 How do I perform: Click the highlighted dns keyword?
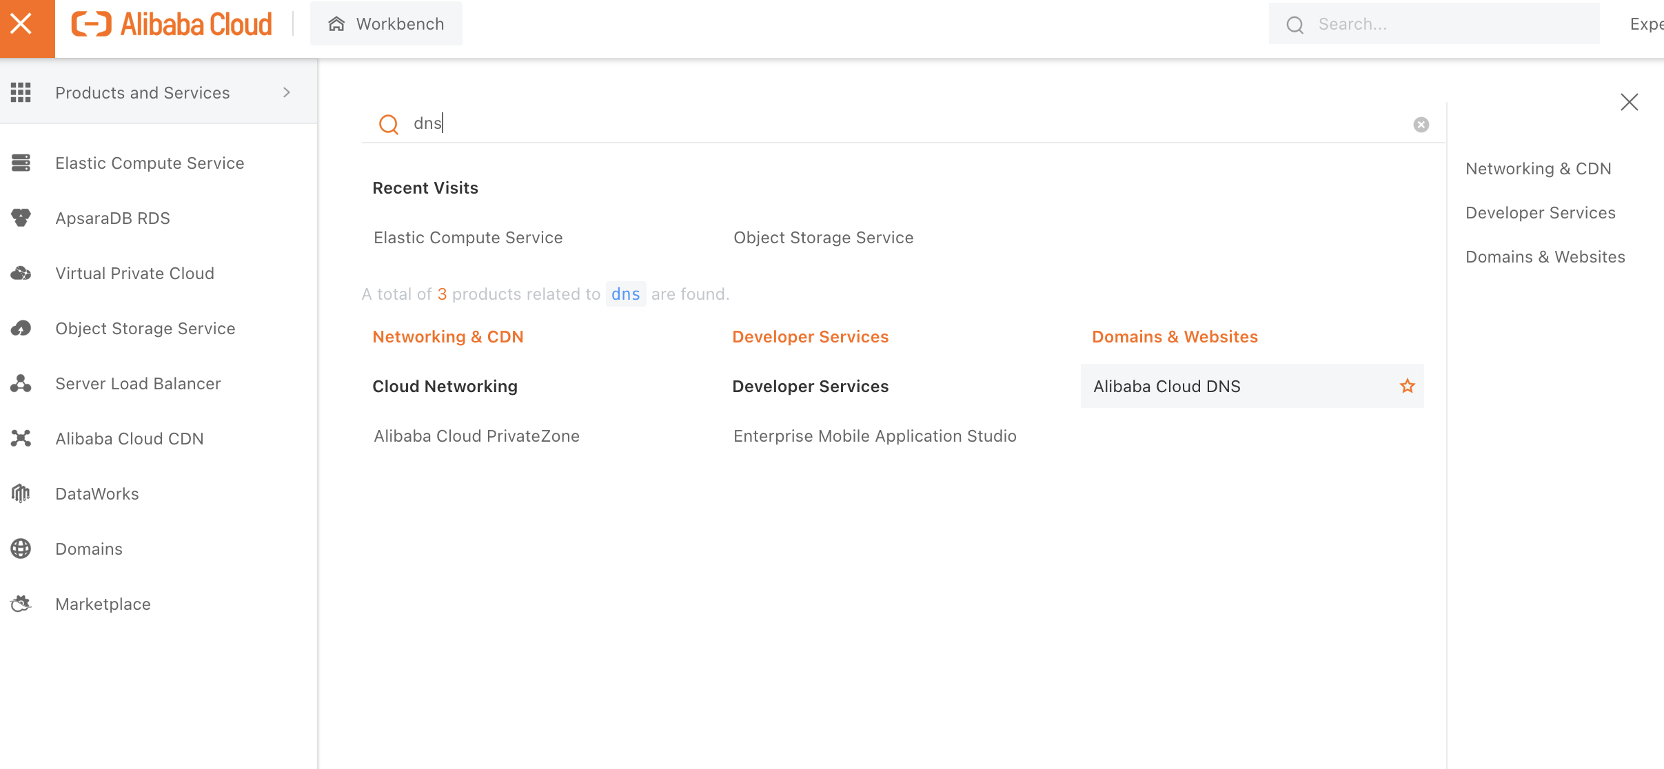[x=625, y=294]
